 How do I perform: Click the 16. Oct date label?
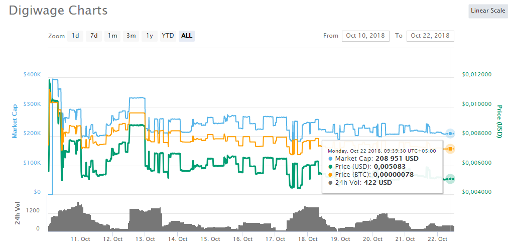pyautogui.click(x=242, y=239)
